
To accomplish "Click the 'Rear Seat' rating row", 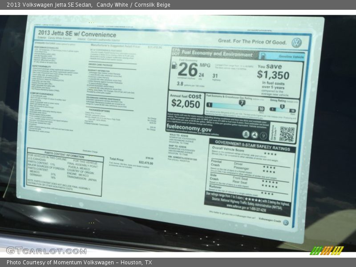I will [x=240, y=182].
